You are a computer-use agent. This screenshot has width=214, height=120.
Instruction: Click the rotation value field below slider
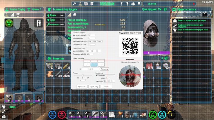pyautogui.click(x=83, y=80)
